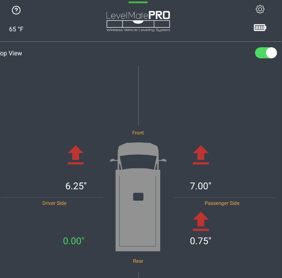Viewport: 282px width, 278px height.
Task: Click the roof vent square on the van
Action: point(138,197)
